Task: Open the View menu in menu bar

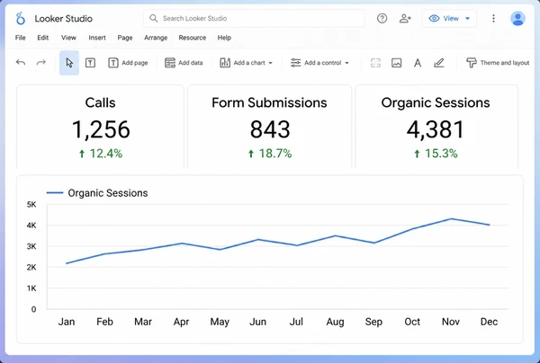Action: click(68, 38)
